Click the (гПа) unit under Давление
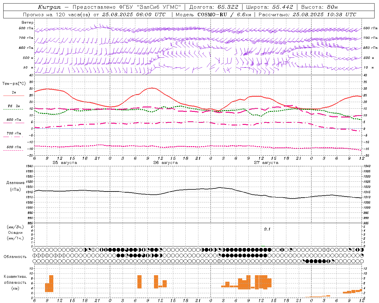379x303 pixels. pos(15,190)
